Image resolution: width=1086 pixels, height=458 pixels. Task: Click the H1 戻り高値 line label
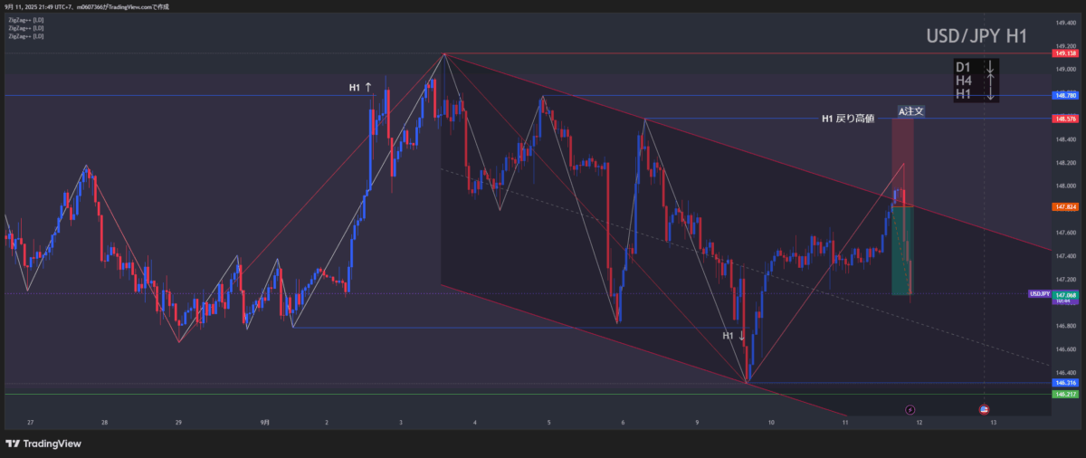[847, 119]
